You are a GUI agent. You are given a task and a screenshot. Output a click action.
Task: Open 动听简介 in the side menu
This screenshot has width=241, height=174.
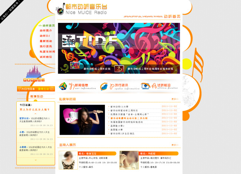point(46,31)
